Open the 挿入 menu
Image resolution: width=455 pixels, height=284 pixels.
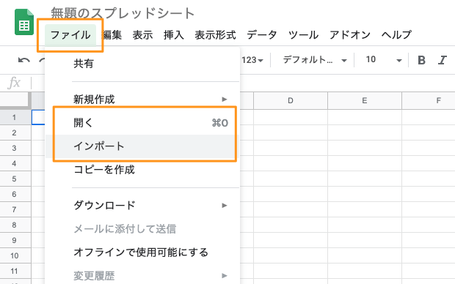point(173,35)
